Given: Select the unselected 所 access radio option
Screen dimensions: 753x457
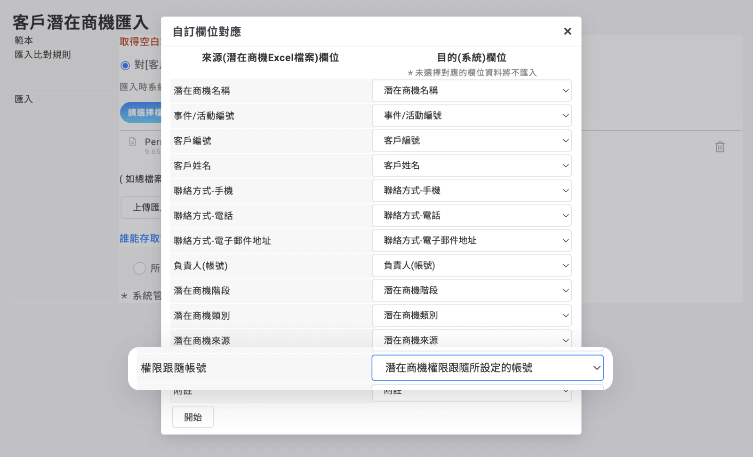Looking at the screenshot, I should [x=139, y=268].
